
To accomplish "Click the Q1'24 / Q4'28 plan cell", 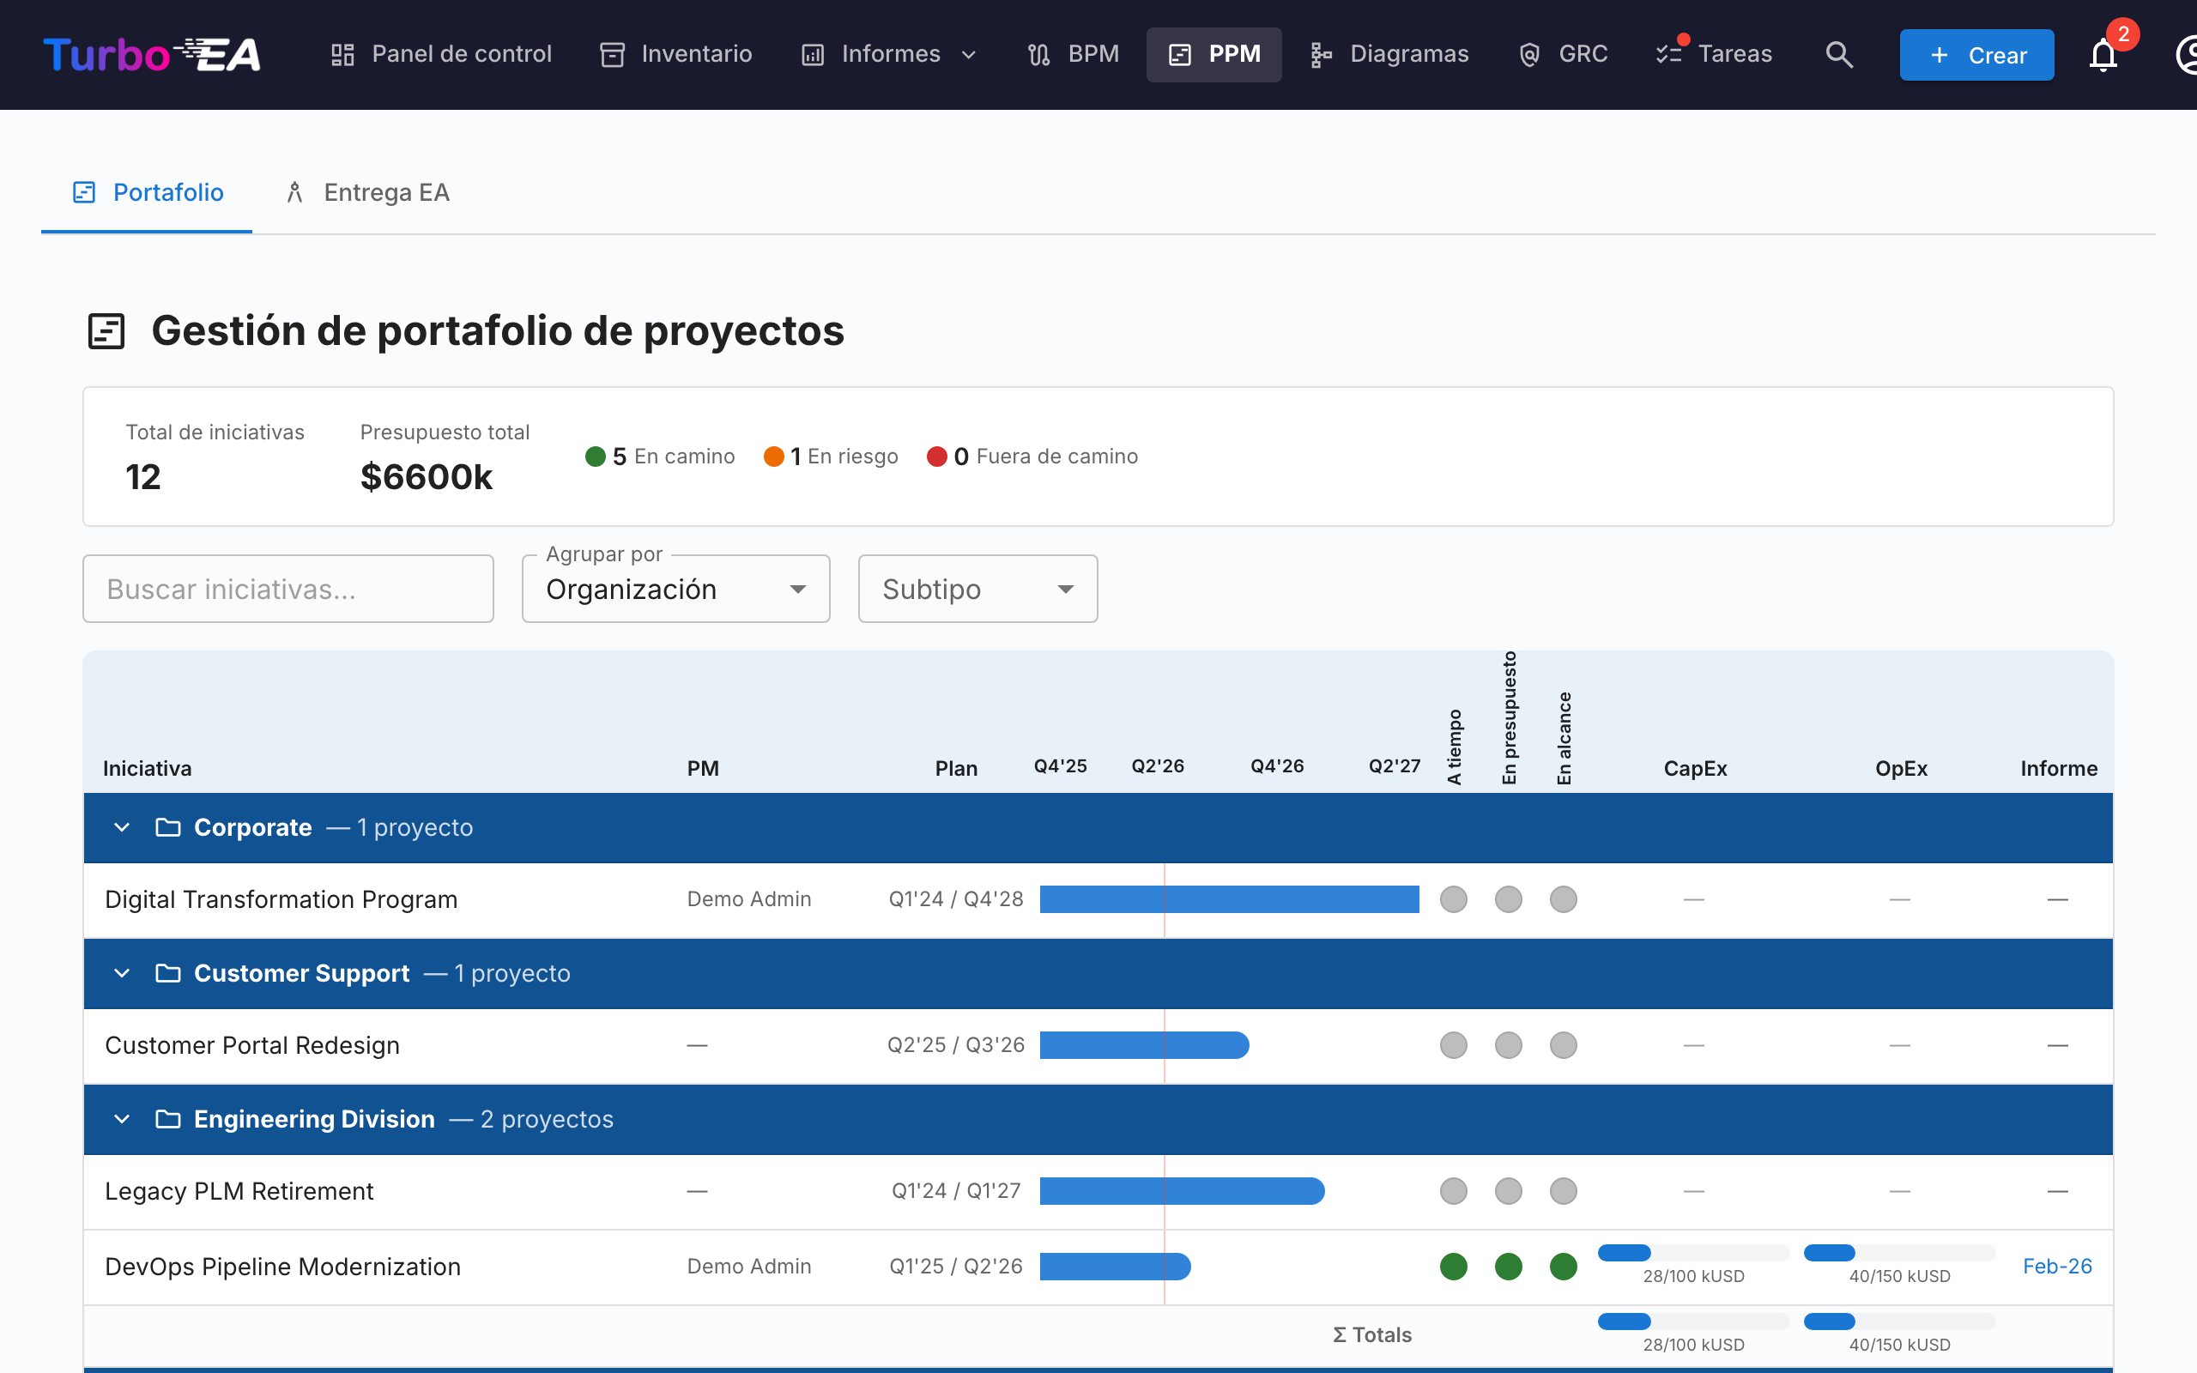I will pyautogui.click(x=955, y=899).
